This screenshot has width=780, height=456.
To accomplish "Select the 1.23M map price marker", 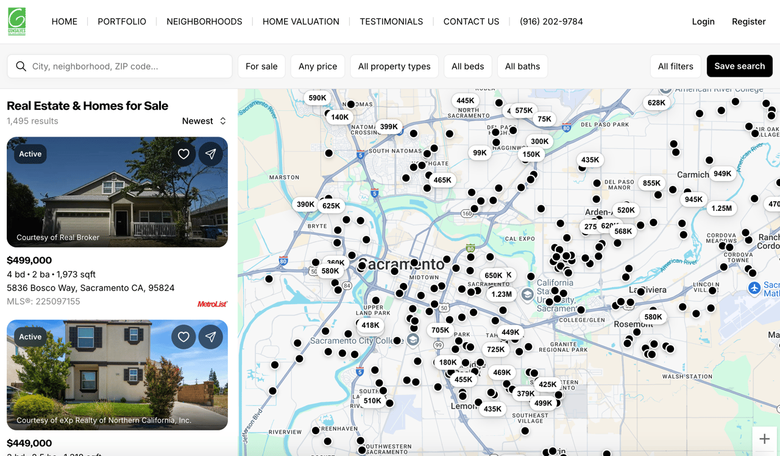I will (502, 294).
